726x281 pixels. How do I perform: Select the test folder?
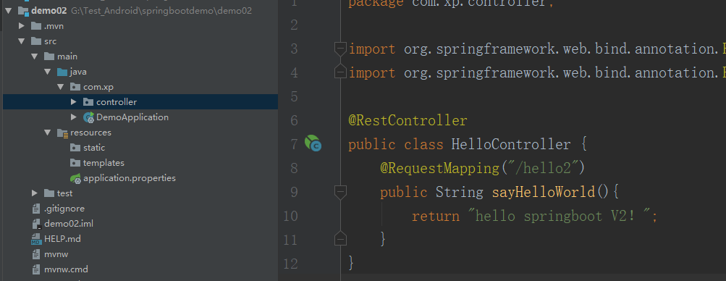click(65, 193)
